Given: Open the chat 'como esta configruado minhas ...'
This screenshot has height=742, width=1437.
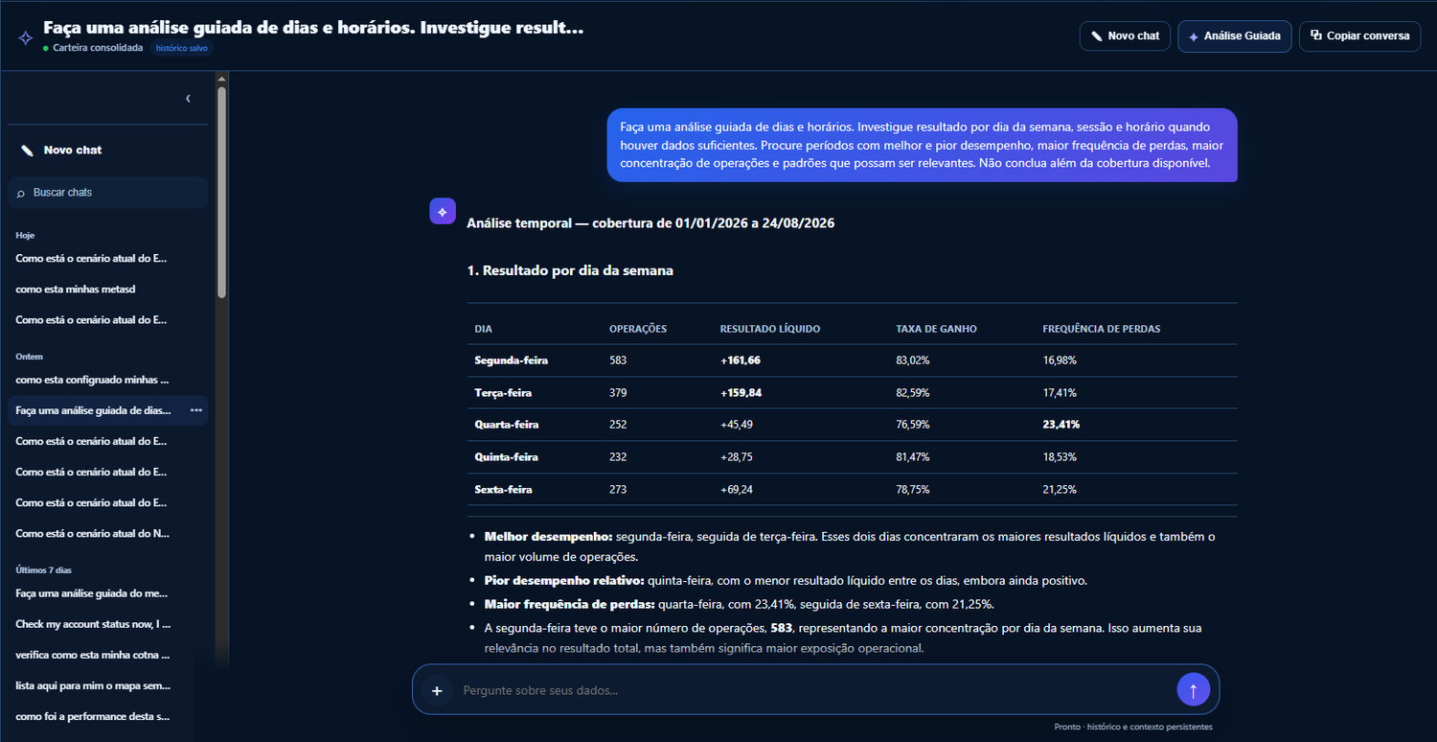Looking at the screenshot, I should point(93,380).
